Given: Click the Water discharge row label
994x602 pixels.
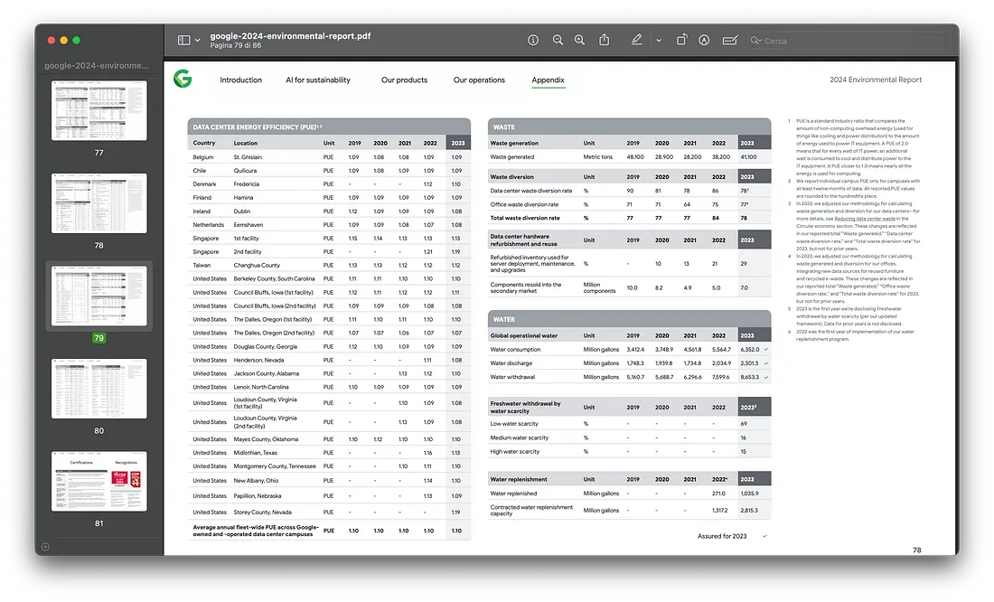Looking at the screenshot, I should pos(511,363).
